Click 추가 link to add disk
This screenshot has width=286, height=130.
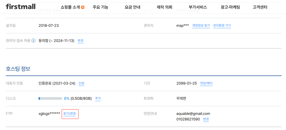(x=98, y=98)
